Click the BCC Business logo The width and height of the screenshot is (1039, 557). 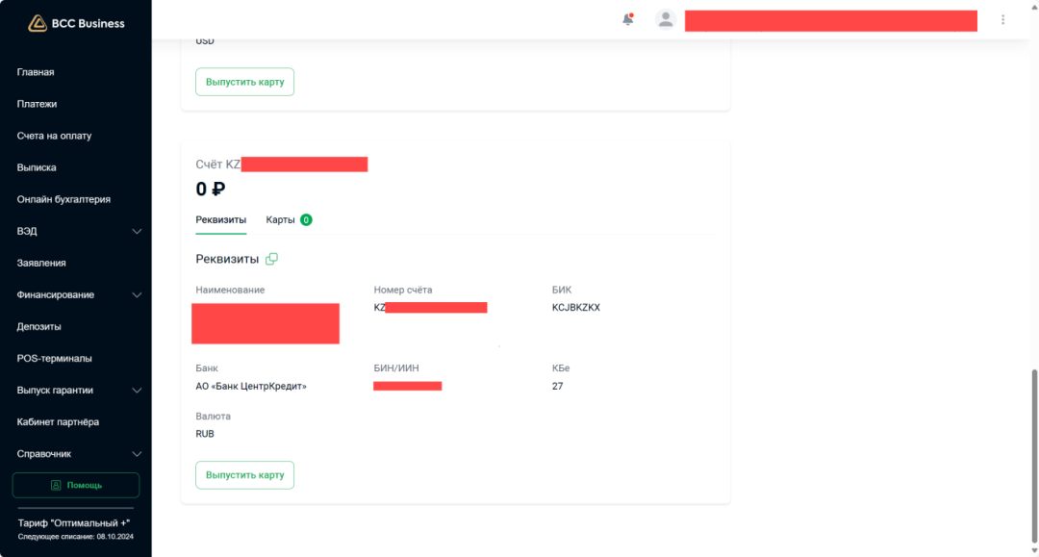coord(76,23)
